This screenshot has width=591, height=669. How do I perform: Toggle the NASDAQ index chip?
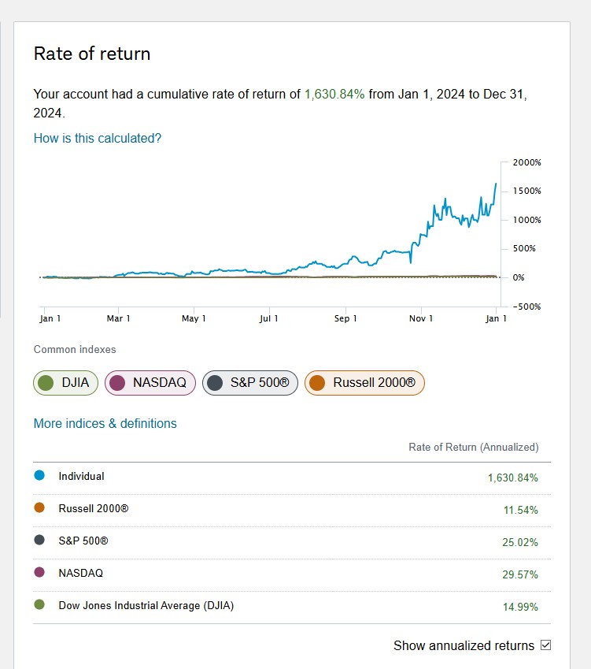(149, 383)
